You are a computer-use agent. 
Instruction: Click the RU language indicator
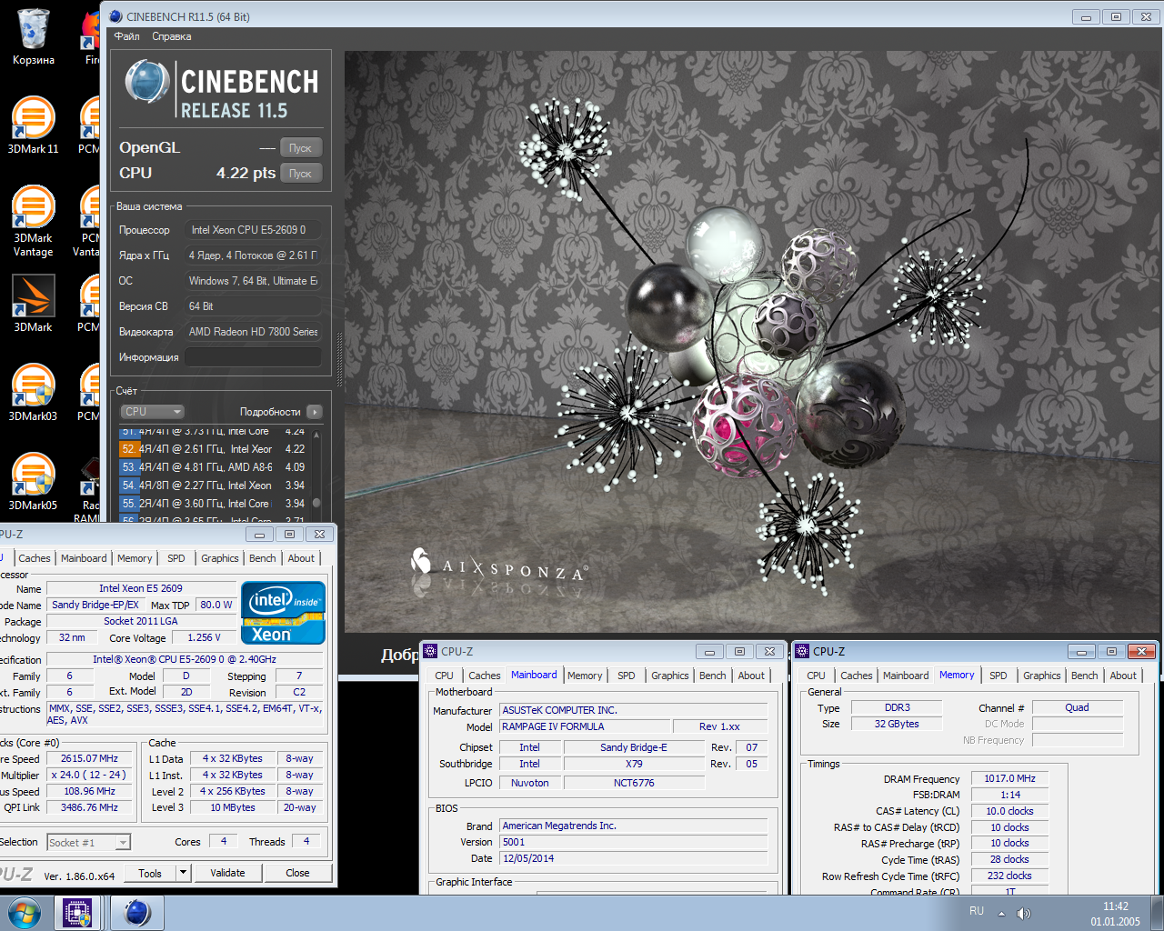(977, 911)
